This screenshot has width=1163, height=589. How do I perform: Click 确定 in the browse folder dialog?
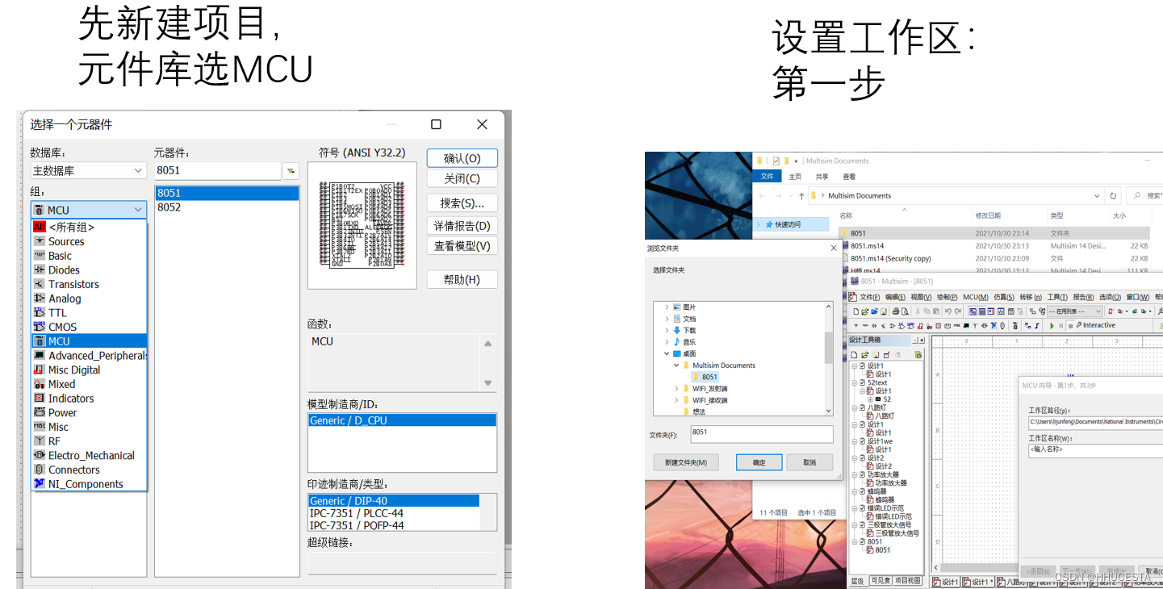759,462
